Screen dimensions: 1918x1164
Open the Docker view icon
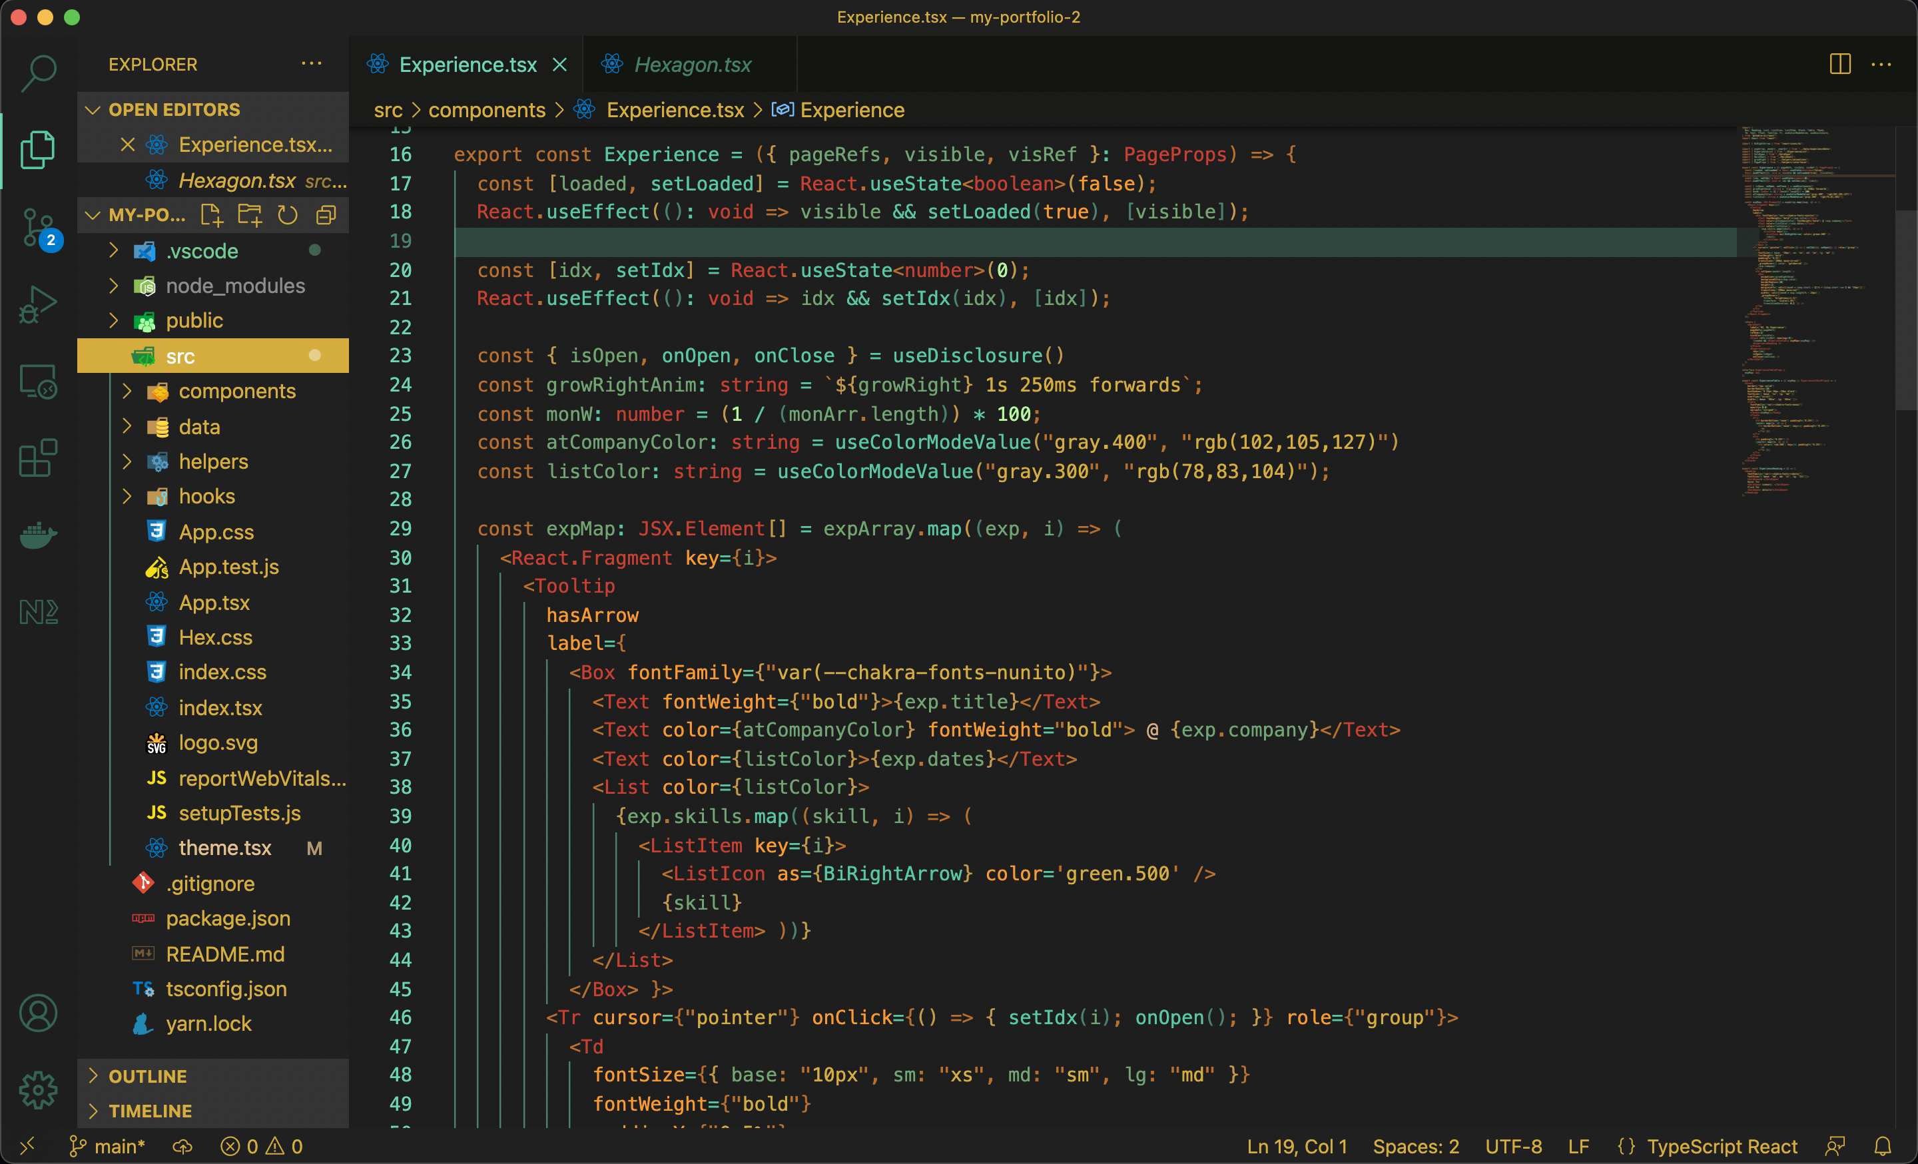[37, 535]
